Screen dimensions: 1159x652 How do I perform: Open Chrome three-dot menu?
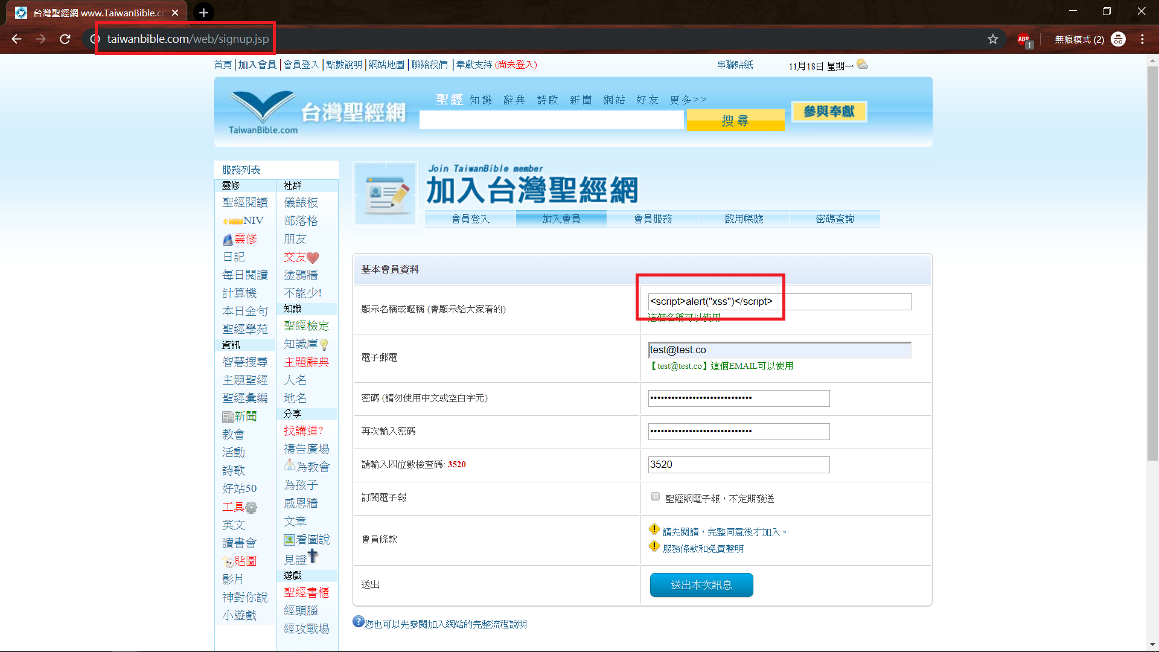click(1142, 39)
